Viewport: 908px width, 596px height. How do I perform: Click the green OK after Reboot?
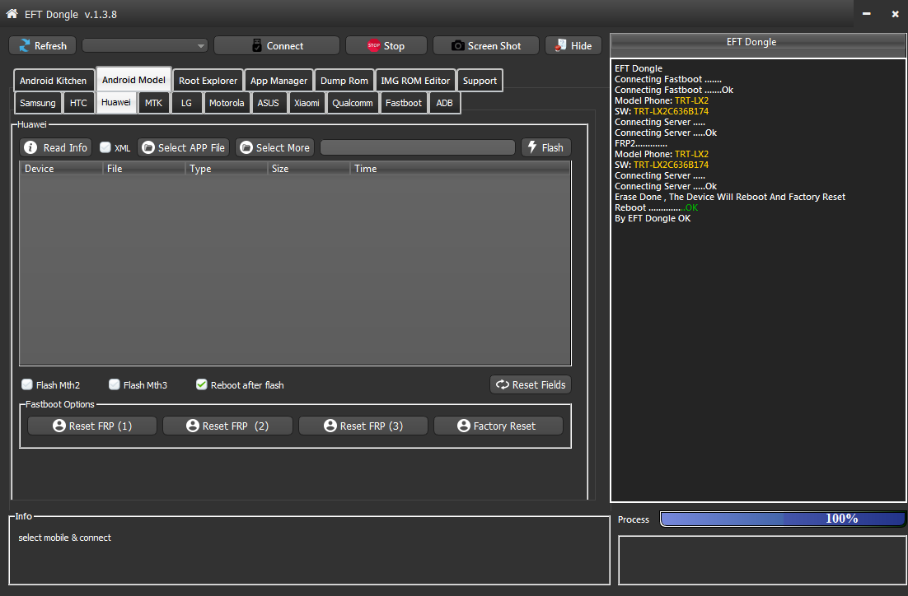pos(691,207)
